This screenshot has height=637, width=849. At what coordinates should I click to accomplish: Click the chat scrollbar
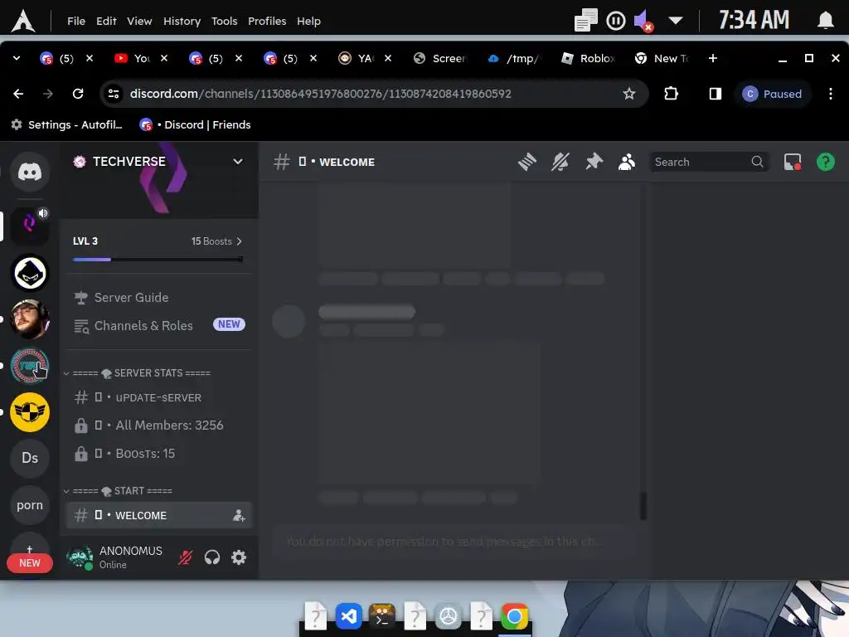[643, 506]
